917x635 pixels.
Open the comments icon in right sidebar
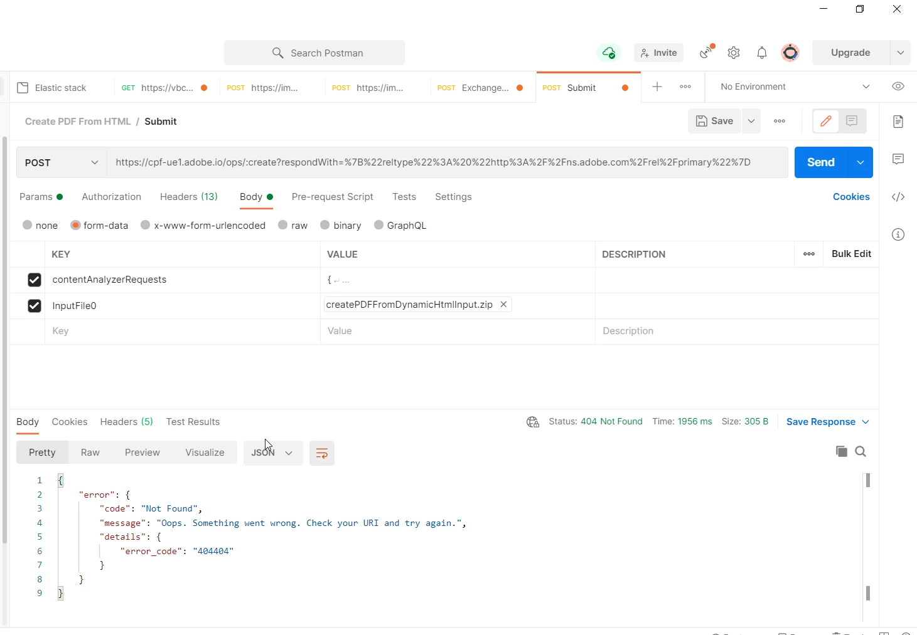click(x=898, y=159)
